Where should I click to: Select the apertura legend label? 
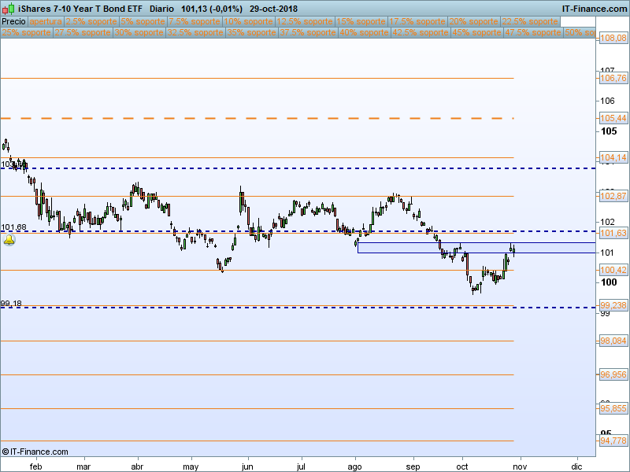[46, 22]
